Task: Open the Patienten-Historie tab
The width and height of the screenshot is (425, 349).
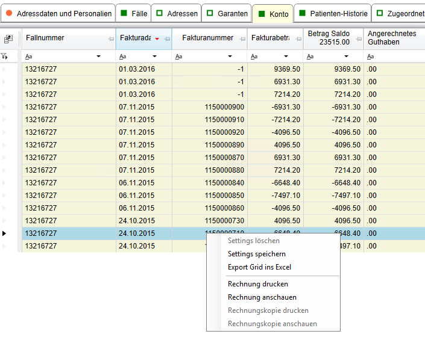Action: pyautogui.click(x=332, y=13)
